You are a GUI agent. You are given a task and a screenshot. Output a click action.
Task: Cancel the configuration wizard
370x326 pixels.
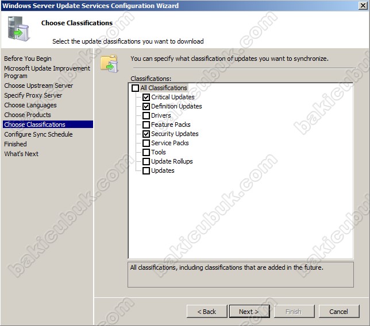339,312
